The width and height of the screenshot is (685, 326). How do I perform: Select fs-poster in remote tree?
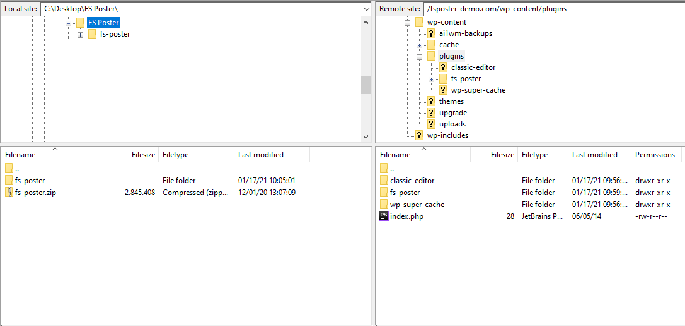tap(466, 79)
